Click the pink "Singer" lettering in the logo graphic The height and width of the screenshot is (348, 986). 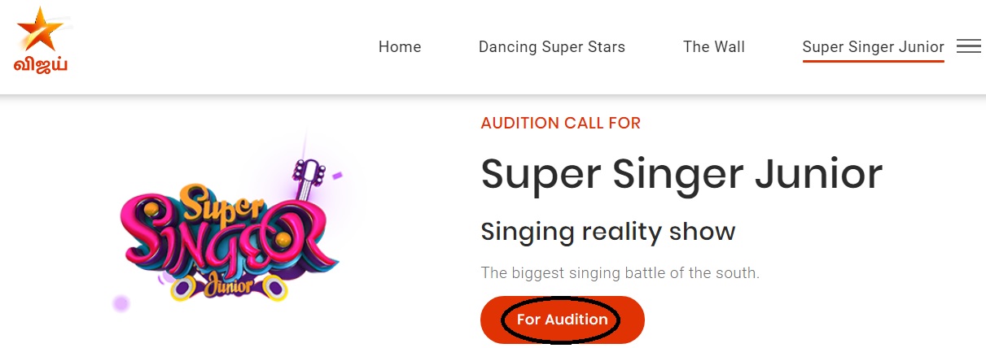(x=220, y=241)
